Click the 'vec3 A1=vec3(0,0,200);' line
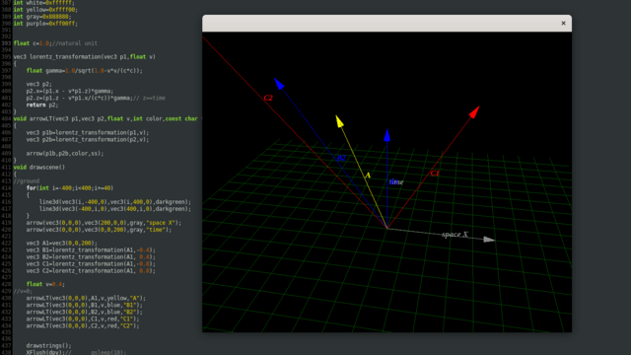This screenshot has height=355, width=631. (x=61, y=244)
